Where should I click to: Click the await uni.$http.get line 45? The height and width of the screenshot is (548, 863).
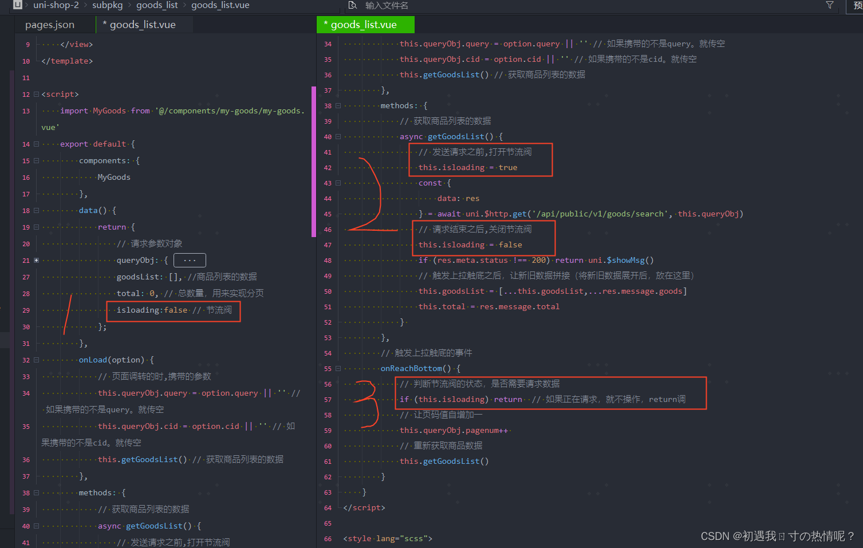click(x=581, y=214)
